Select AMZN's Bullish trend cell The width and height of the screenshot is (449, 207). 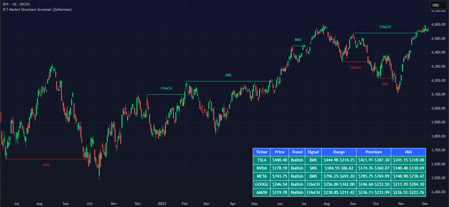[x=297, y=192]
